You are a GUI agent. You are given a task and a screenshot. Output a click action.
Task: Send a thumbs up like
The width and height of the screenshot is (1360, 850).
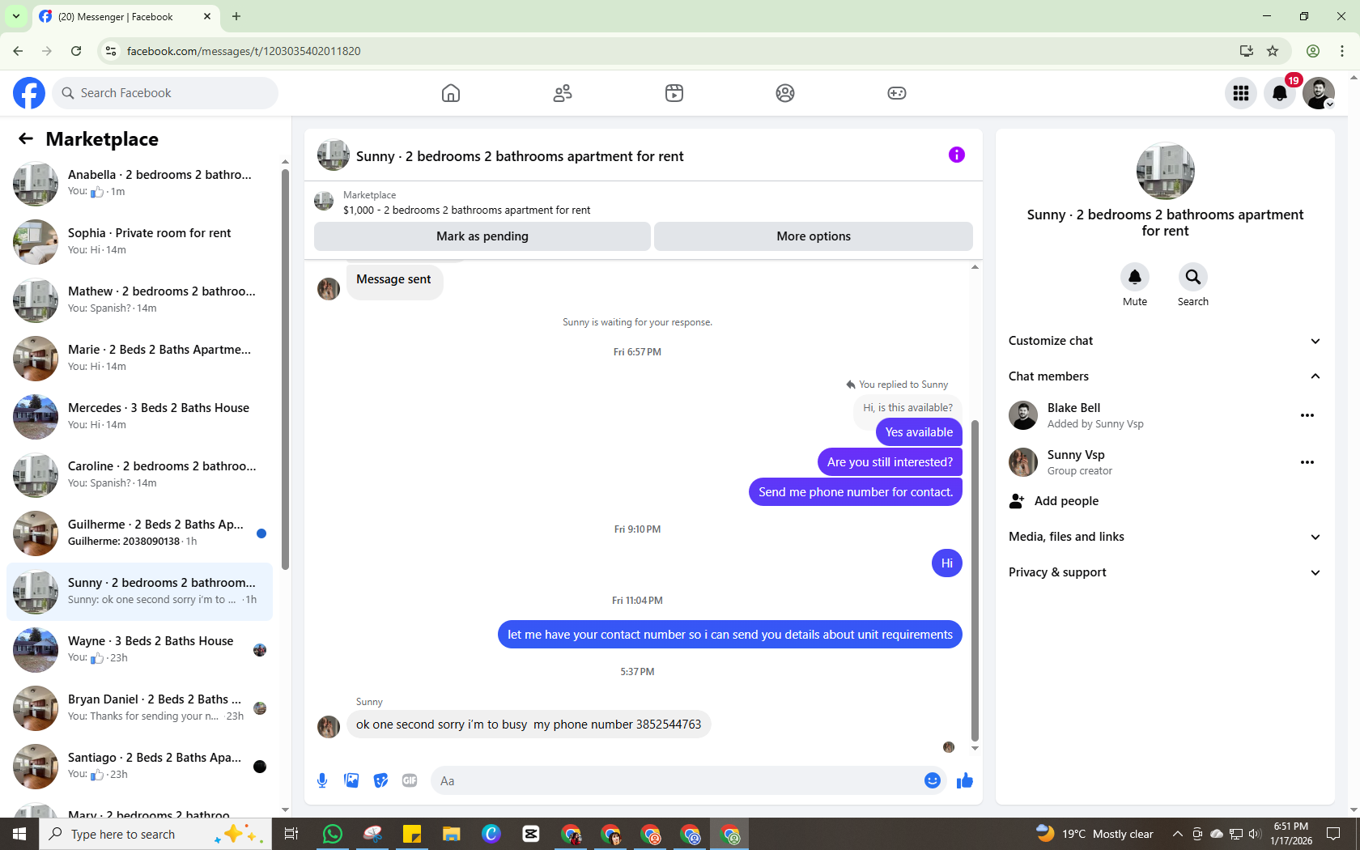[x=965, y=780]
